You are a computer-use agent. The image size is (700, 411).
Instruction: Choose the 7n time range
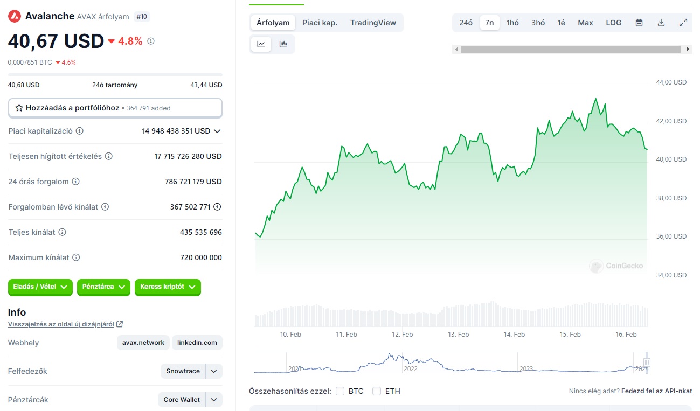coord(489,23)
